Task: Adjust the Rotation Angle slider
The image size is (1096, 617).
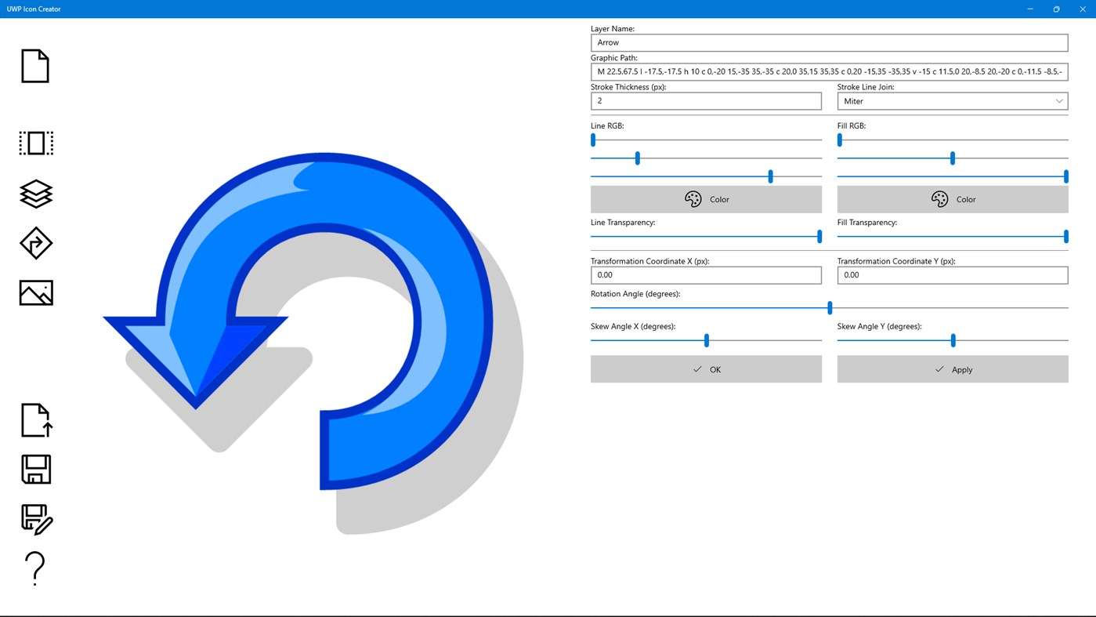Action: tap(829, 307)
